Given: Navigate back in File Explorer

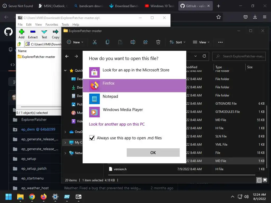Looking at the screenshot, I should [67, 56].
